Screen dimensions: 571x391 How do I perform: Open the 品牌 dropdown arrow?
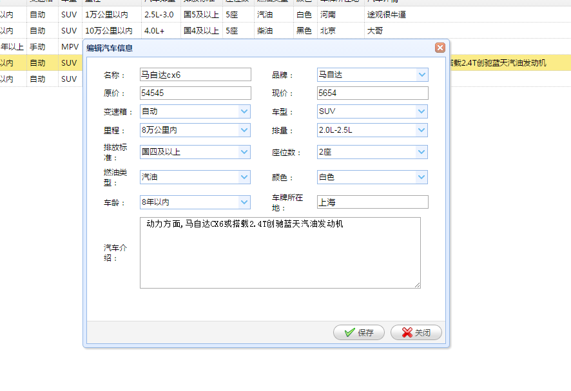421,75
